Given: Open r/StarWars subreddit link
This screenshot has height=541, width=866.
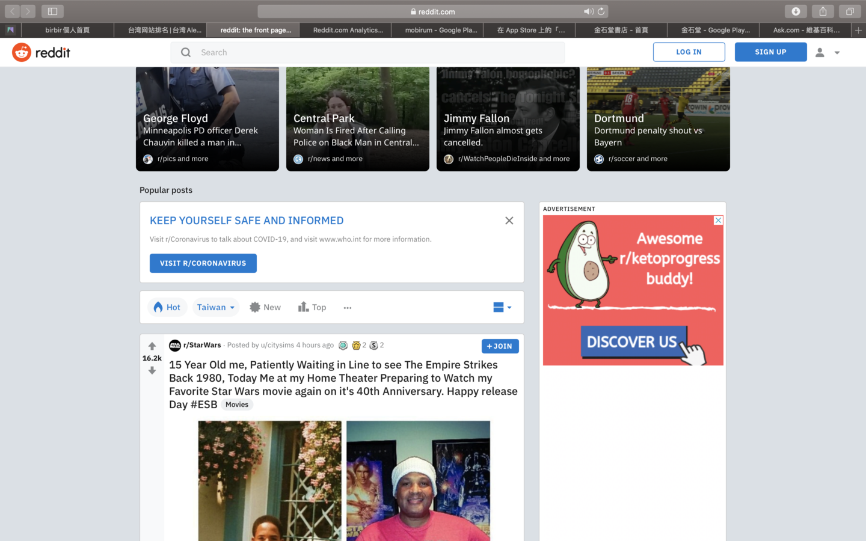Looking at the screenshot, I should pyautogui.click(x=202, y=345).
